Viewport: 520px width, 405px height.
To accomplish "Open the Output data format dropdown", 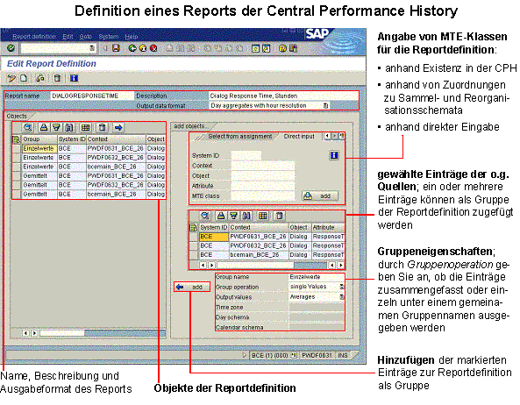I will (325, 106).
